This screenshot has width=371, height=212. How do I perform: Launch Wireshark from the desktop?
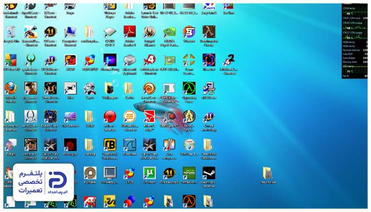click(130, 145)
